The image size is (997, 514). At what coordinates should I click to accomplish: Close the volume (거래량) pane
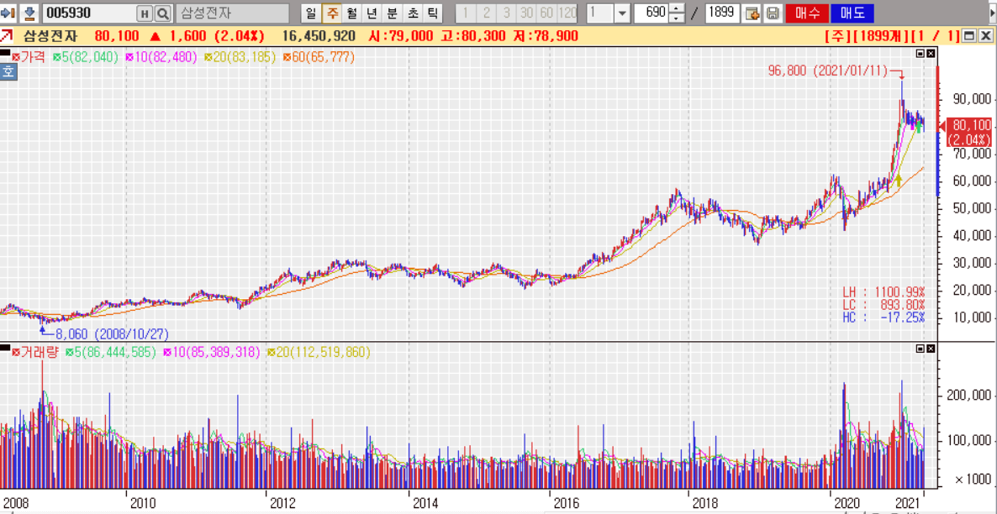[x=931, y=349]
